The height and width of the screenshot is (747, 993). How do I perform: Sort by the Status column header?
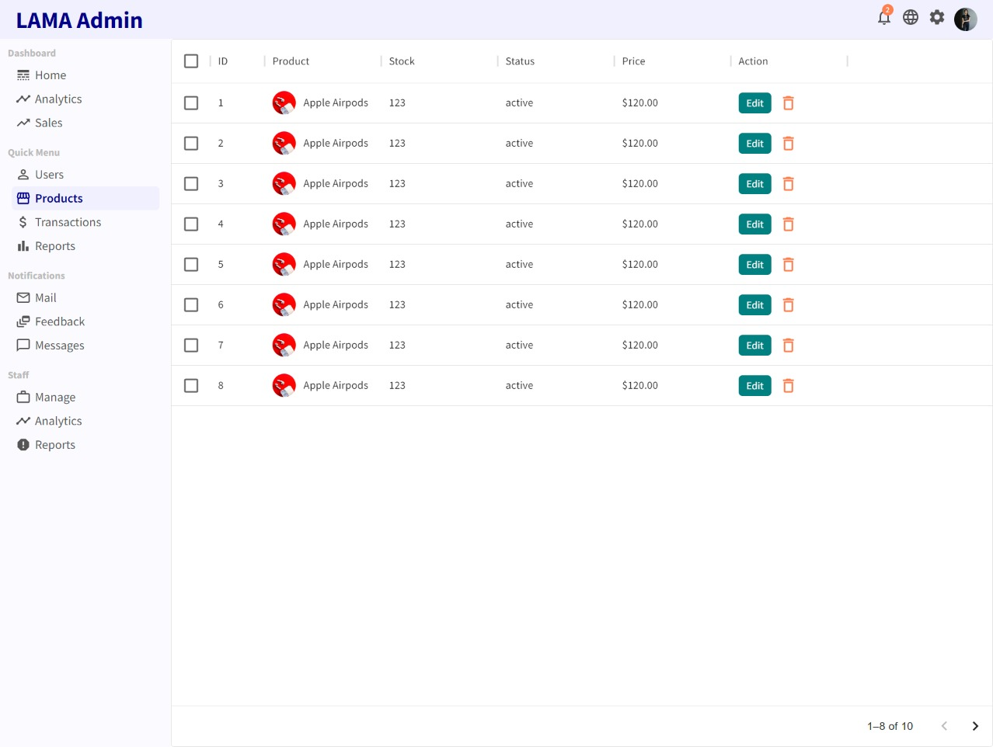(520, 61)
